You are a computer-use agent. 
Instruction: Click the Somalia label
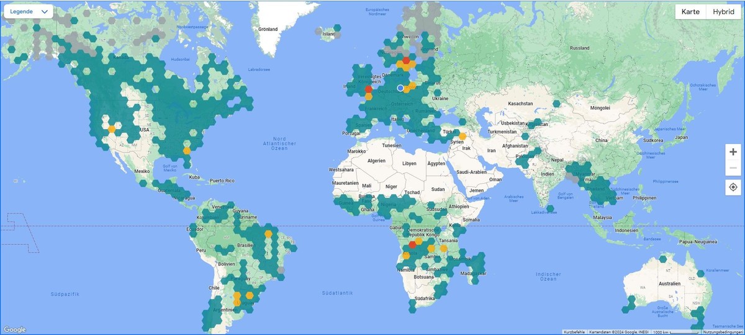[471, 220]
